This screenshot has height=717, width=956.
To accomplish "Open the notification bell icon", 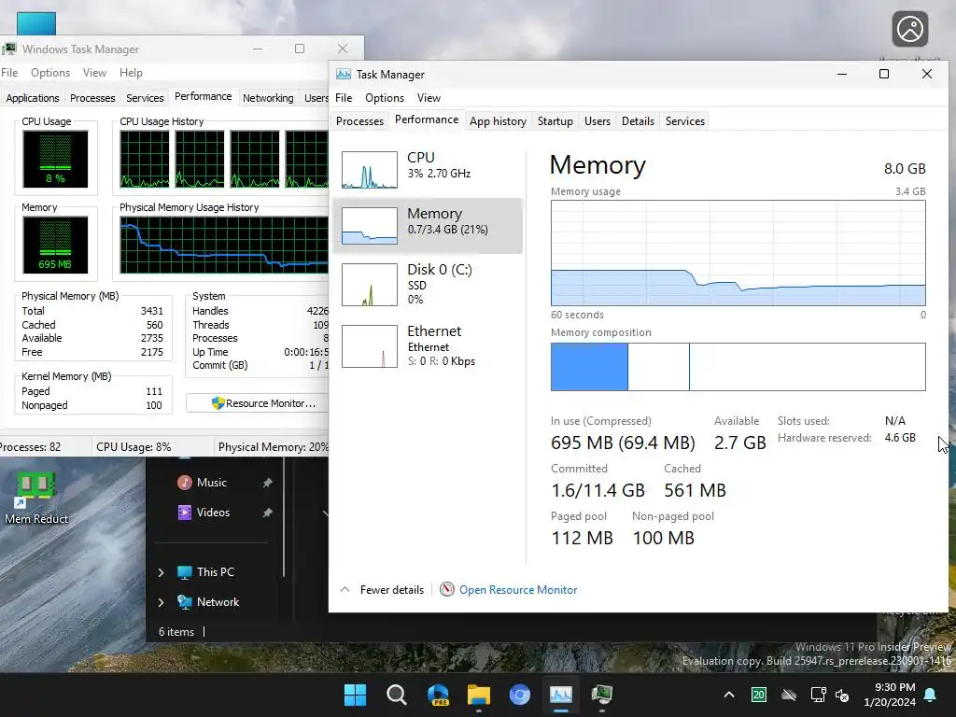I will pyautogui.click(x=931, y=695).
